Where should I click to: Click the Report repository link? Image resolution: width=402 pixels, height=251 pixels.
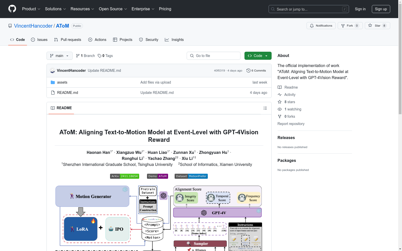[291, 124]
